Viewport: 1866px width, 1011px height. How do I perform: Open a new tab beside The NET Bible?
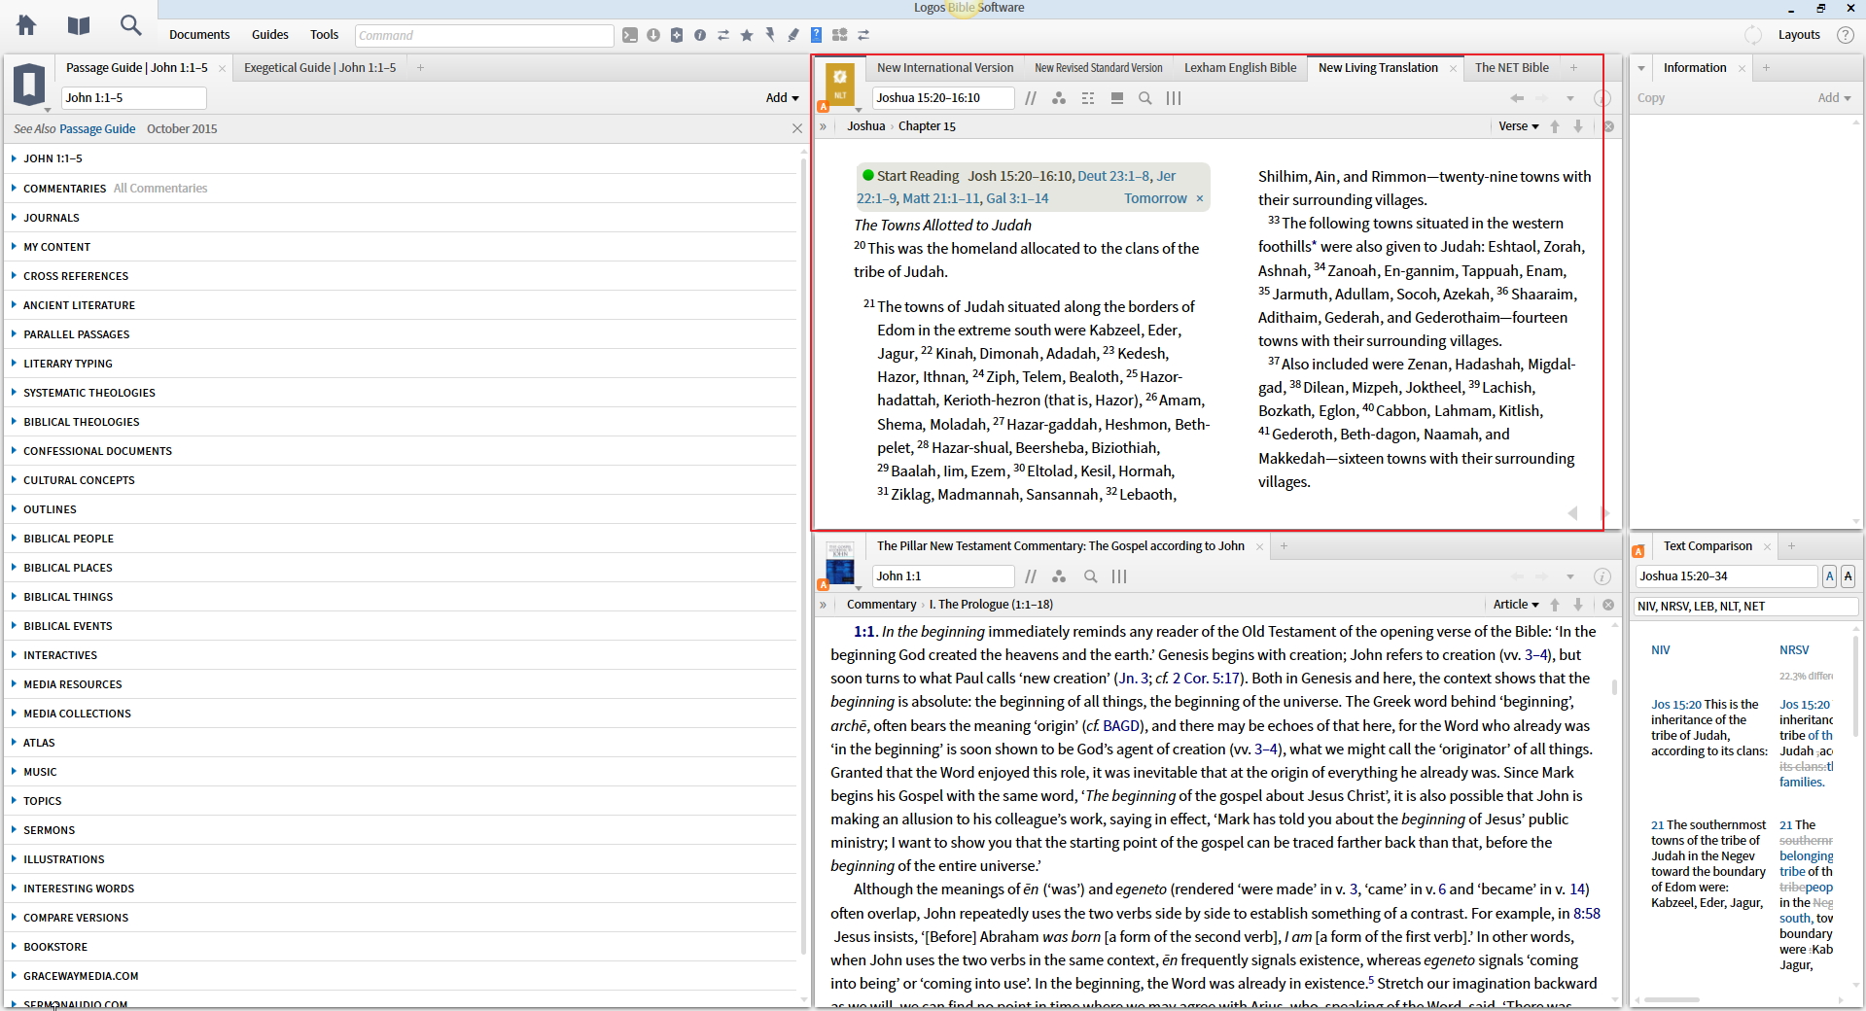coord(1573,68)
